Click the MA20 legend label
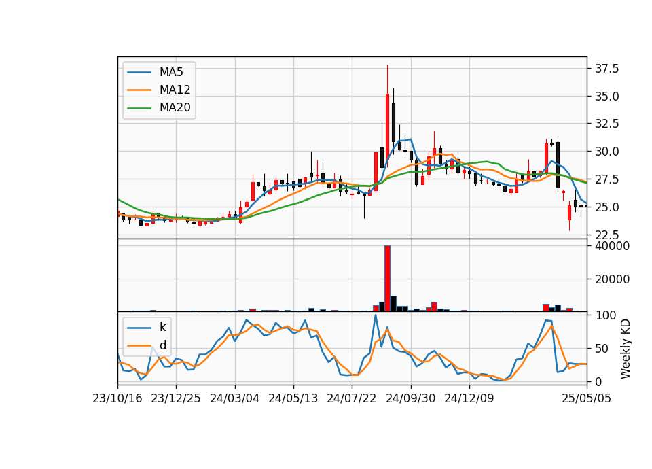652x469 pixels. point(175,107)
